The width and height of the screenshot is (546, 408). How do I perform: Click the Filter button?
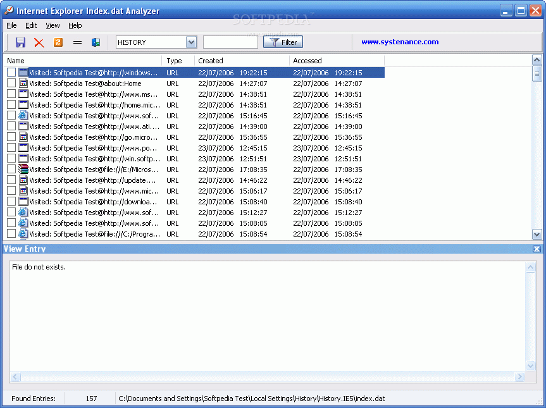click(x=283, y=42)
